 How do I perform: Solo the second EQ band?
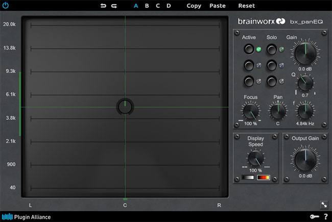click(x=271, y=65)
